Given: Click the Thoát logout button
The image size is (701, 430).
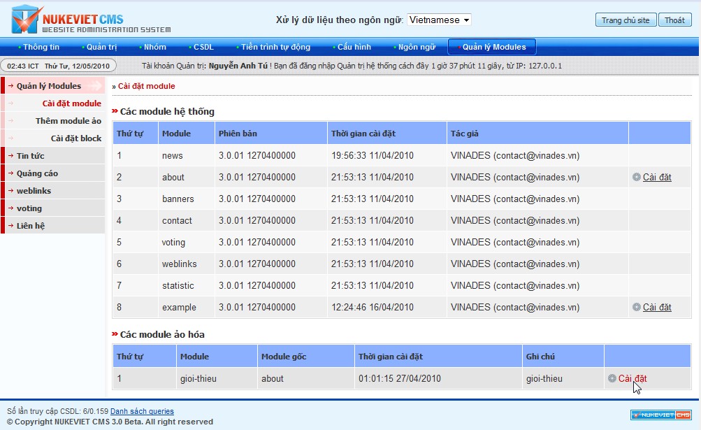Looking at the screenshot, I should 674,20.
